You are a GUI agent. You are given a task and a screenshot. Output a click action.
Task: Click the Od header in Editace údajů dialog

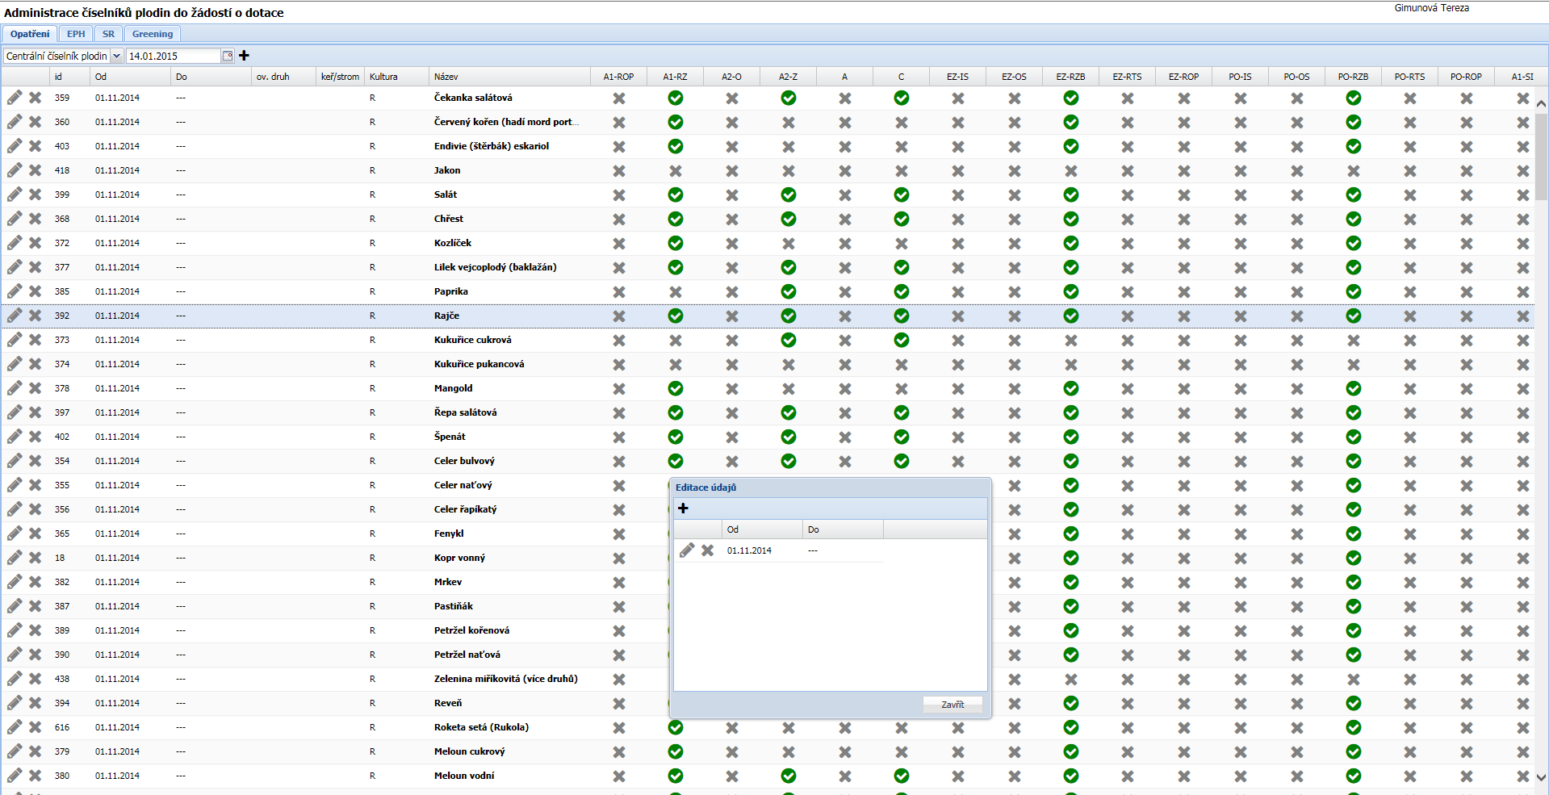tap(762, 529)
